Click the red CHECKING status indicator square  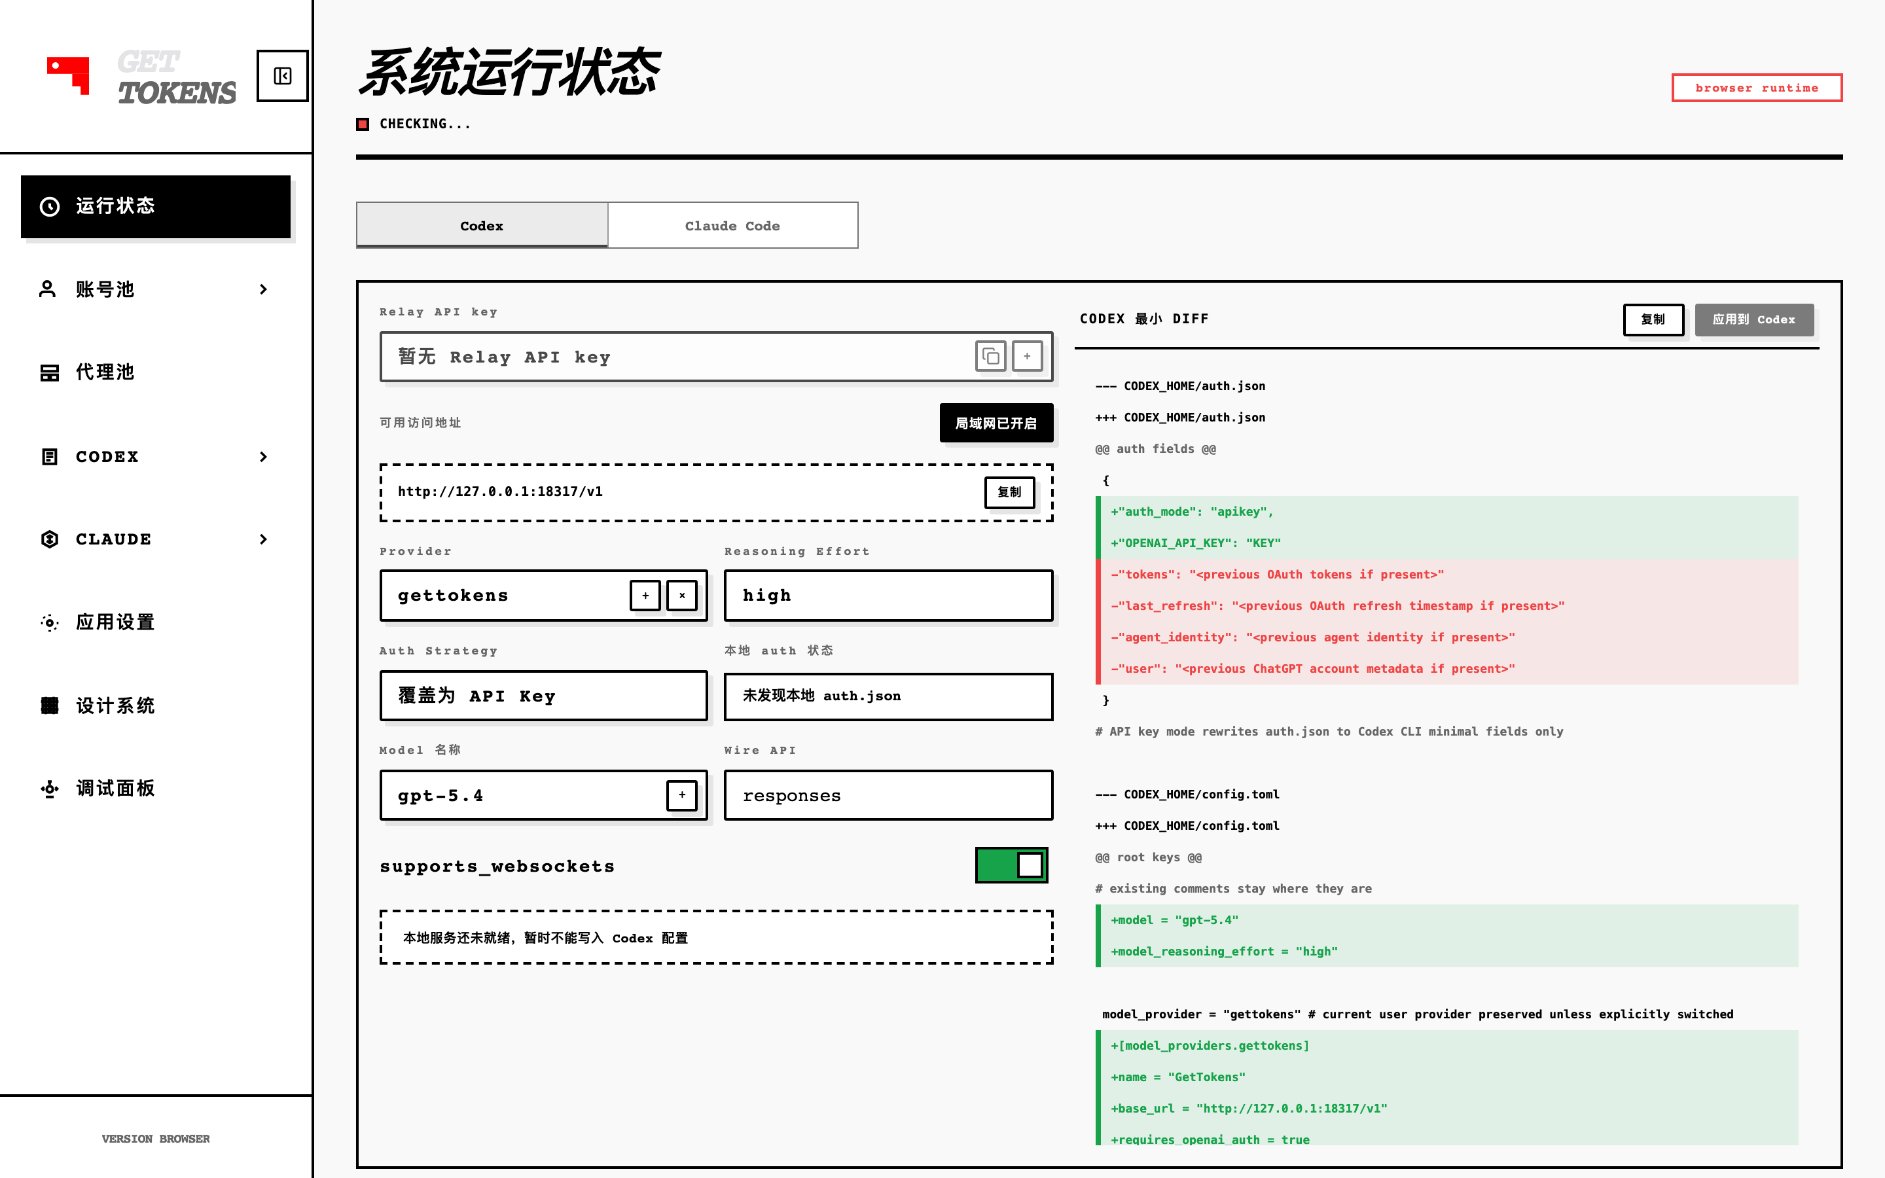(363, 124)
